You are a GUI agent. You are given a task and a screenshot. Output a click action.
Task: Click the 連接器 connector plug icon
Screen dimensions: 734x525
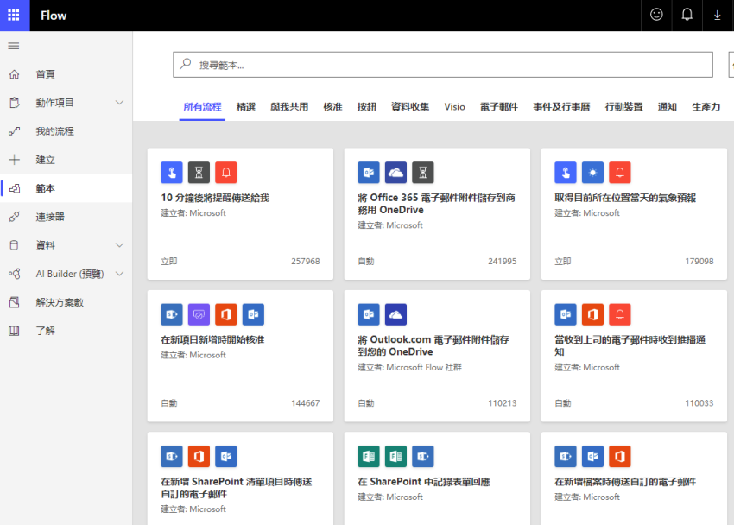pos(15,217)
